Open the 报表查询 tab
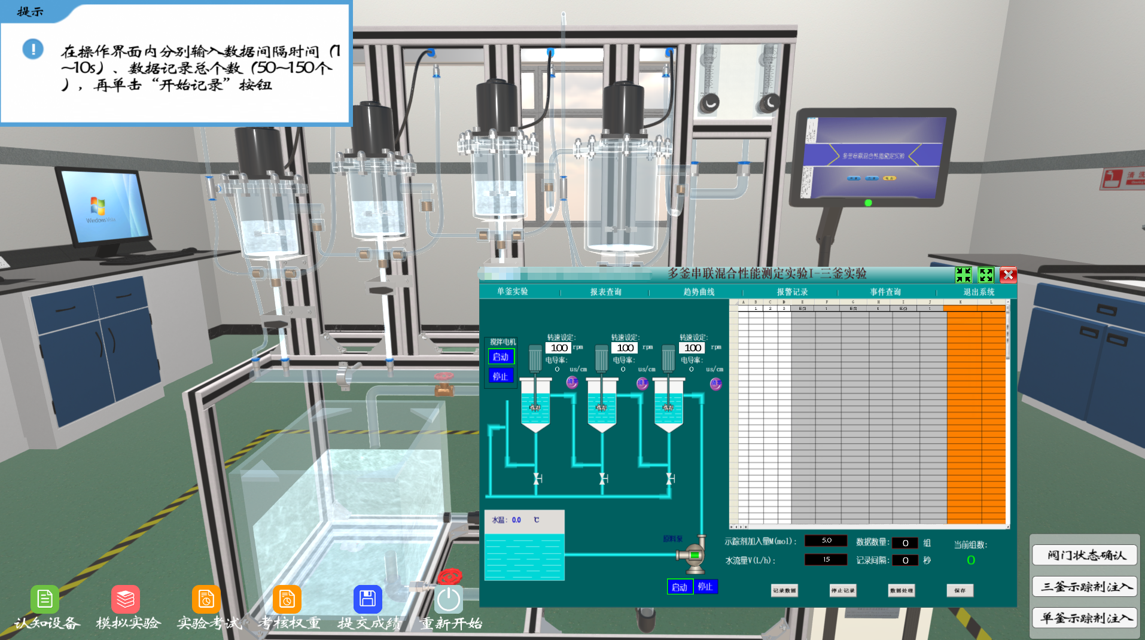This screenshot has height=640, width=1145. (x=605, y=292)
